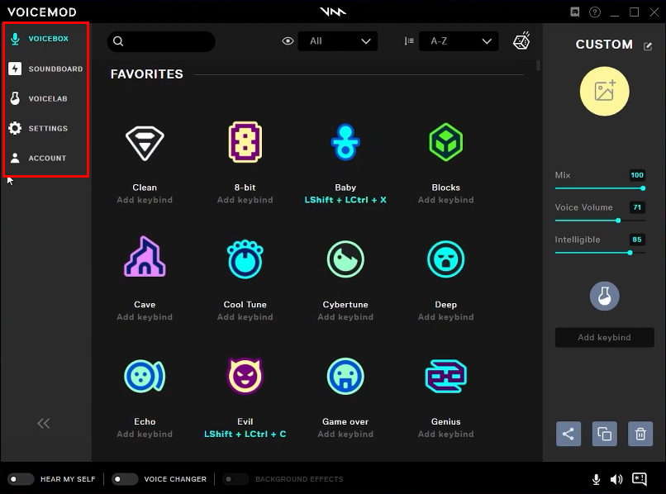Image resolution: width=666 pixels, height=494 pixels.
Task: Select the 8-bit voice icon
Action: [x=245, y=142]
